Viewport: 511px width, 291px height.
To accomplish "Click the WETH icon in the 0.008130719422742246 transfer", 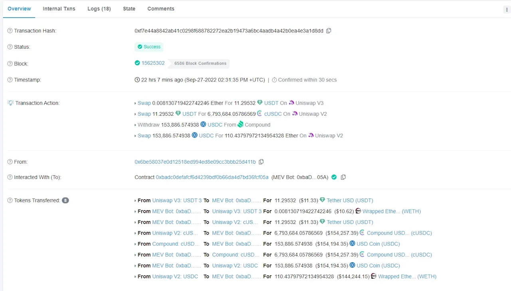I will [x=358, y=211].
